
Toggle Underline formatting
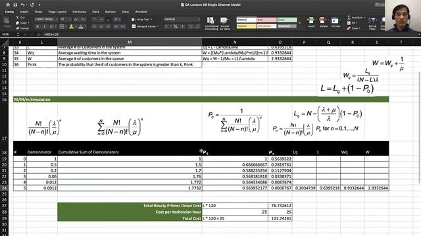coord(51,26)
